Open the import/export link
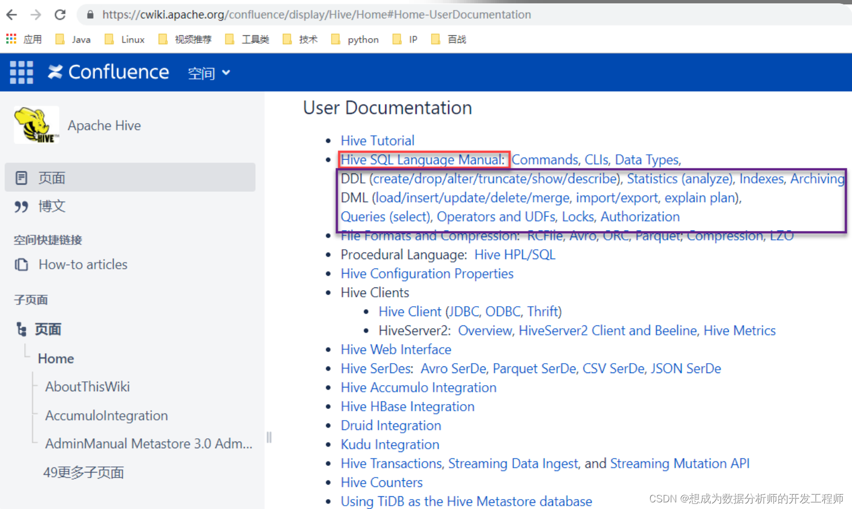This screenshot has width=852, height=509. pos(617,198)
